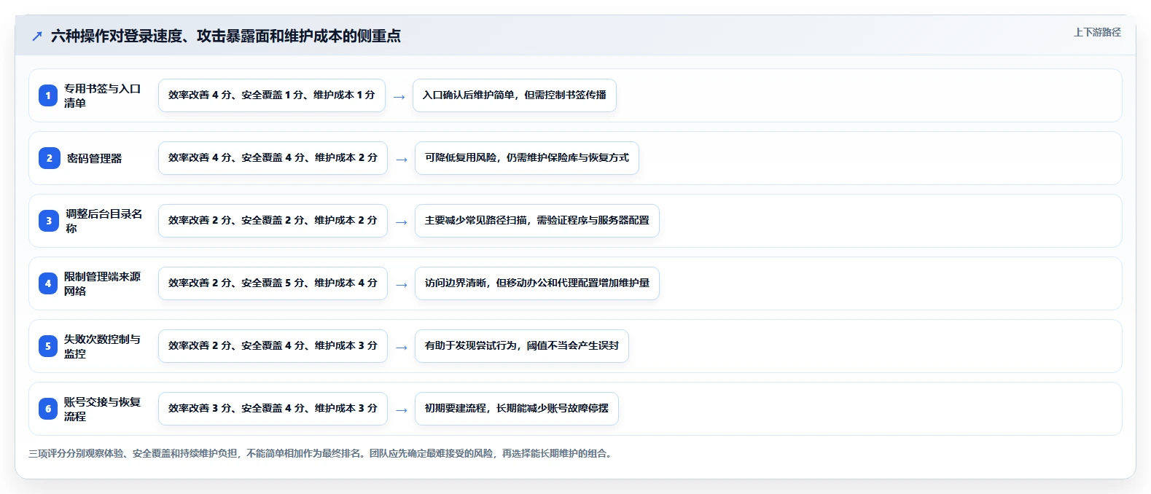
Task: Click score box 效率改善 2 分、安全覆盖 5 分、维护成本 4 分
Action: 273,283
